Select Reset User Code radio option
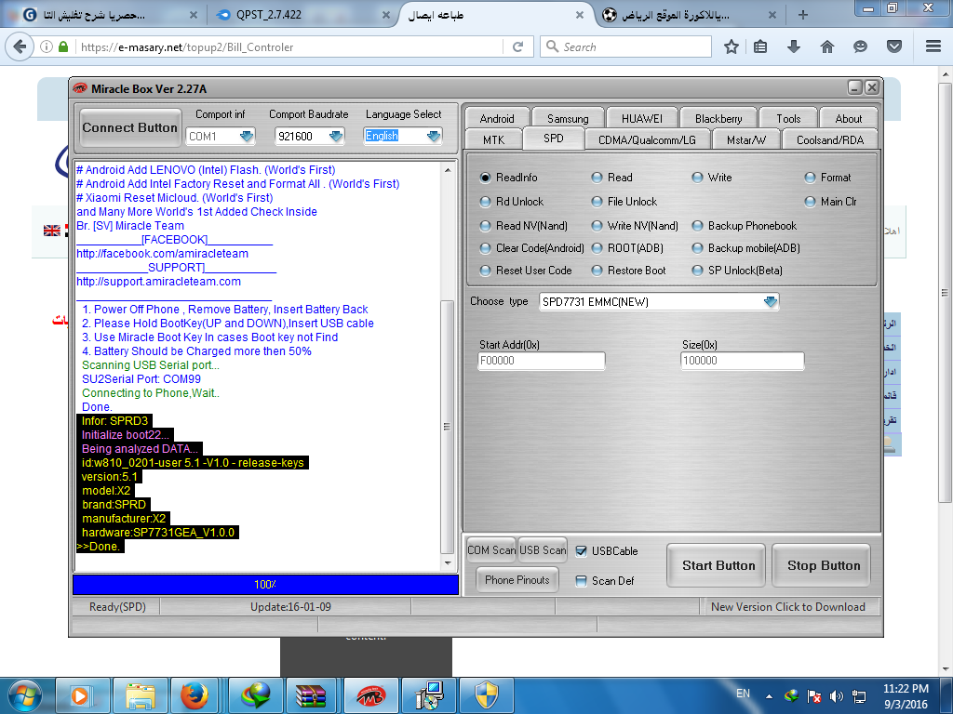953x714 pixels. coord(485,271)
